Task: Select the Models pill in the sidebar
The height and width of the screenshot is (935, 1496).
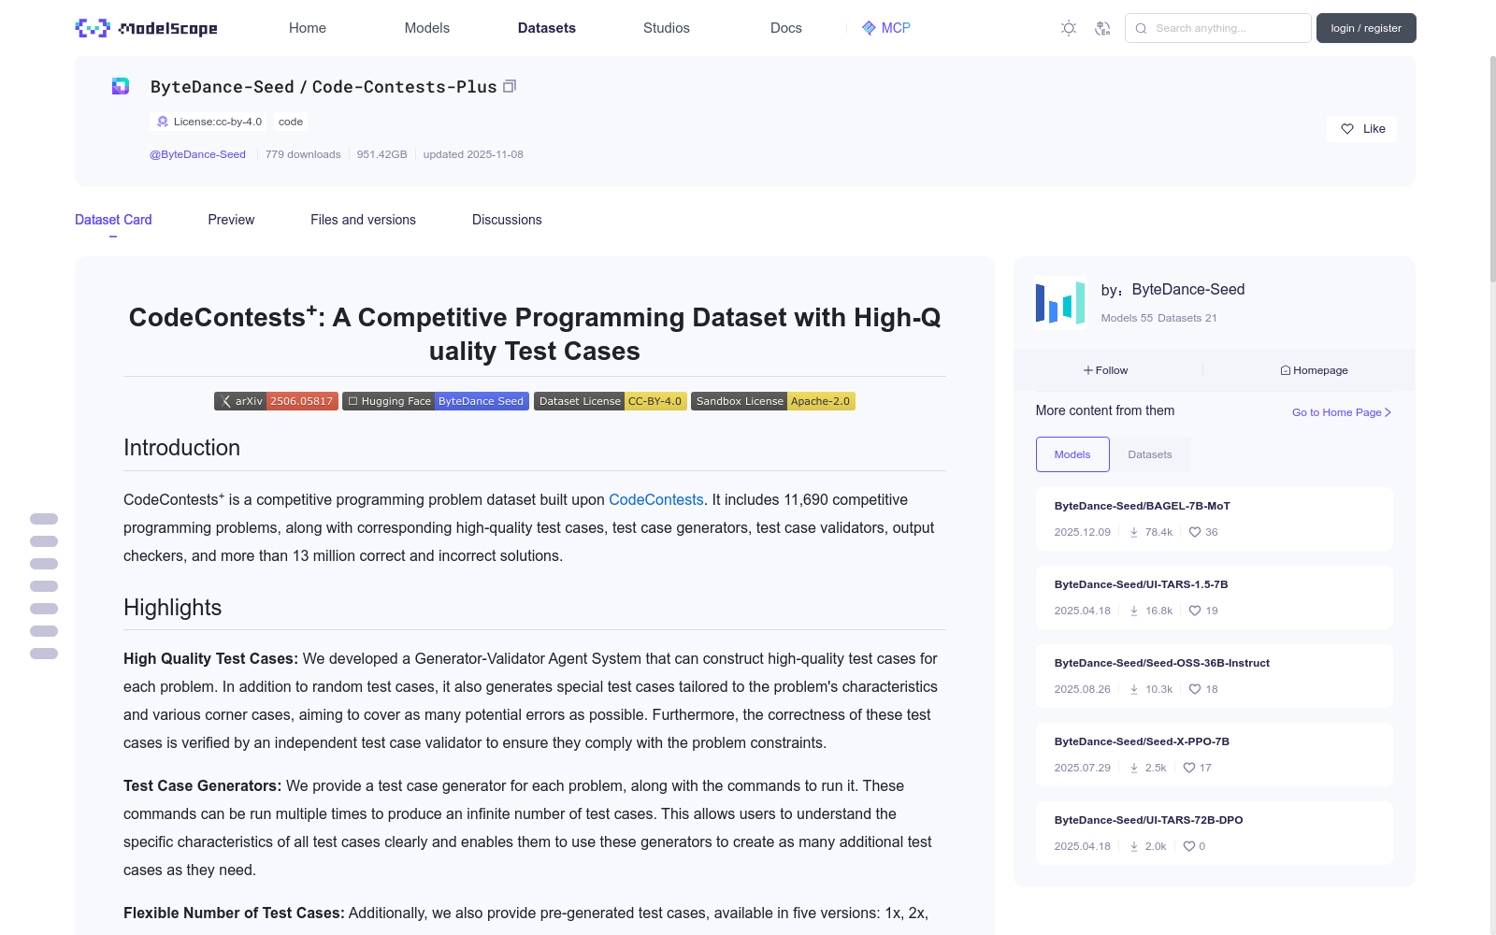Action: coord(1072,453)
